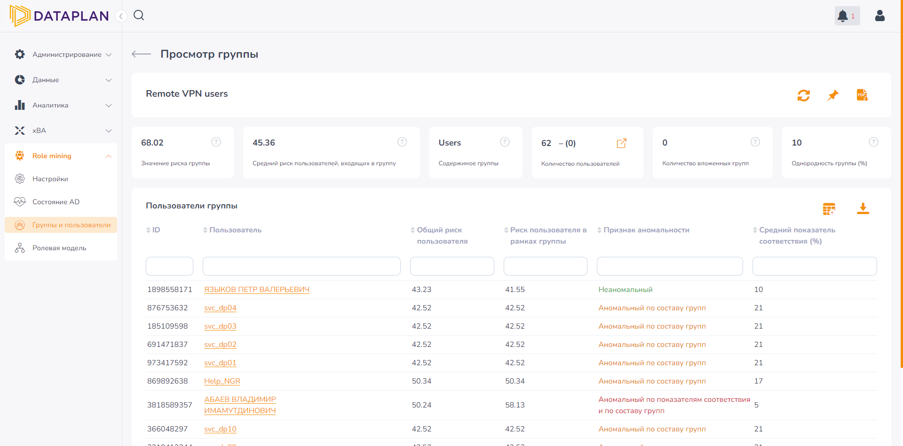Open the user profile icon
This screenshot has height=446, width=903.
(x=879, y=16)
